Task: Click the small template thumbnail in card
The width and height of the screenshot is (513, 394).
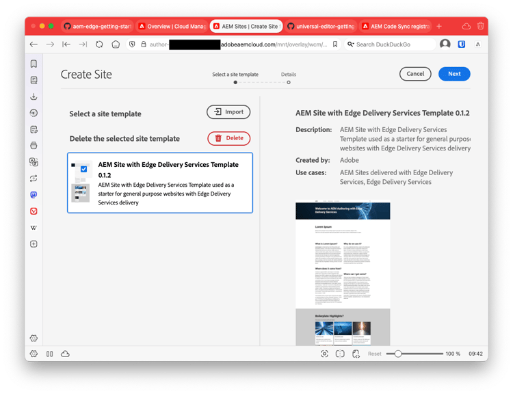Action: [x=81, y=181]
